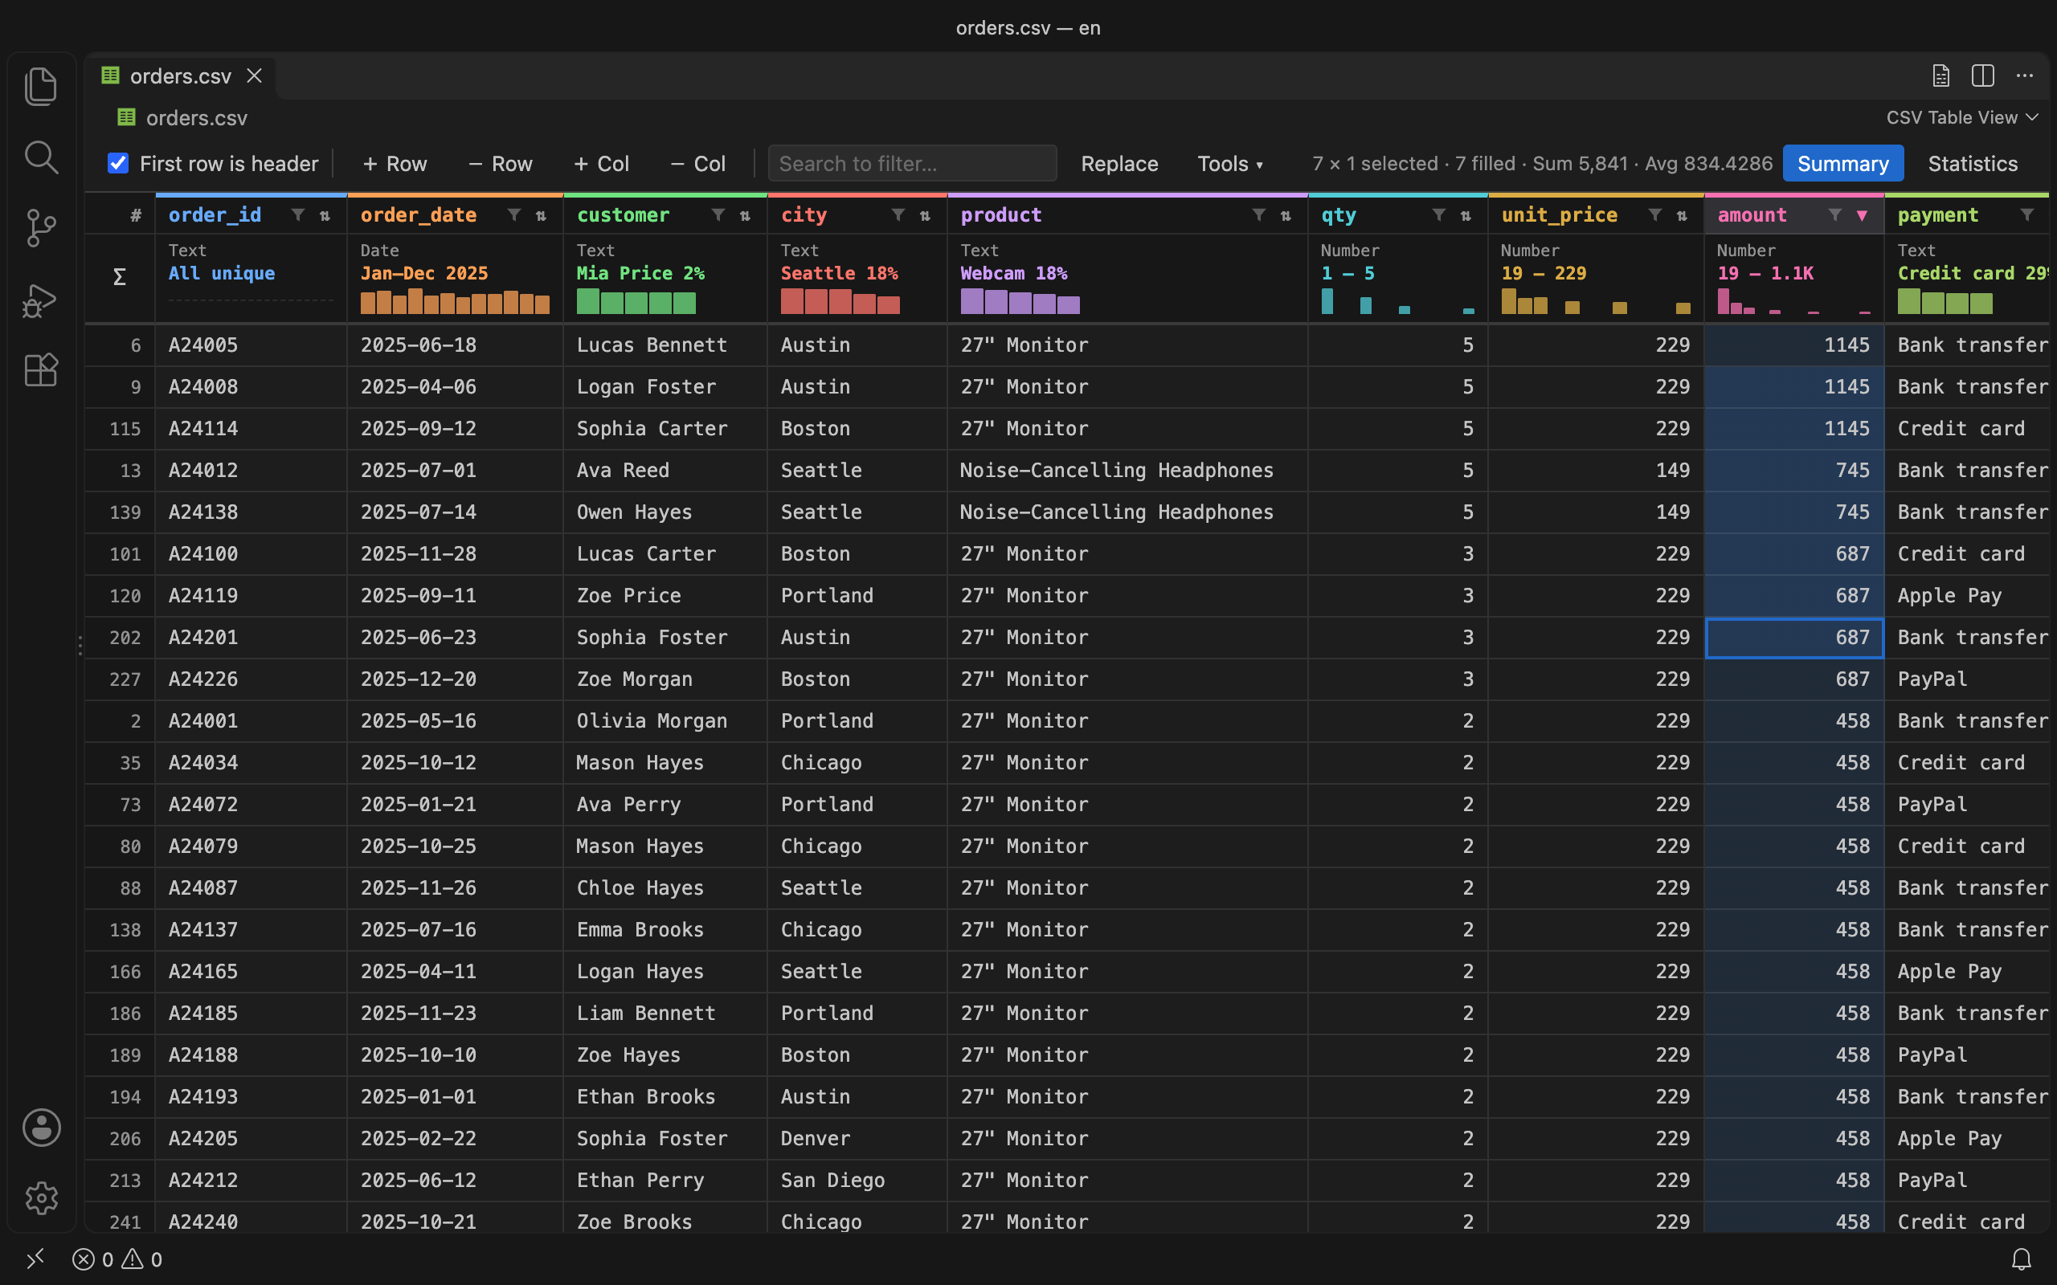
Task: Click the sort icon on product column
Action: coord(1285,216)
